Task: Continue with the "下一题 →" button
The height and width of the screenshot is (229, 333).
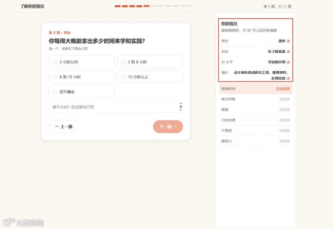Action: 168,127
